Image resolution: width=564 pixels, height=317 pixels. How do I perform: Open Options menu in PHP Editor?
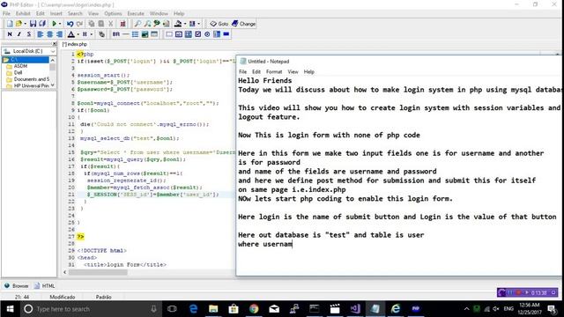[x=113, y=13]
